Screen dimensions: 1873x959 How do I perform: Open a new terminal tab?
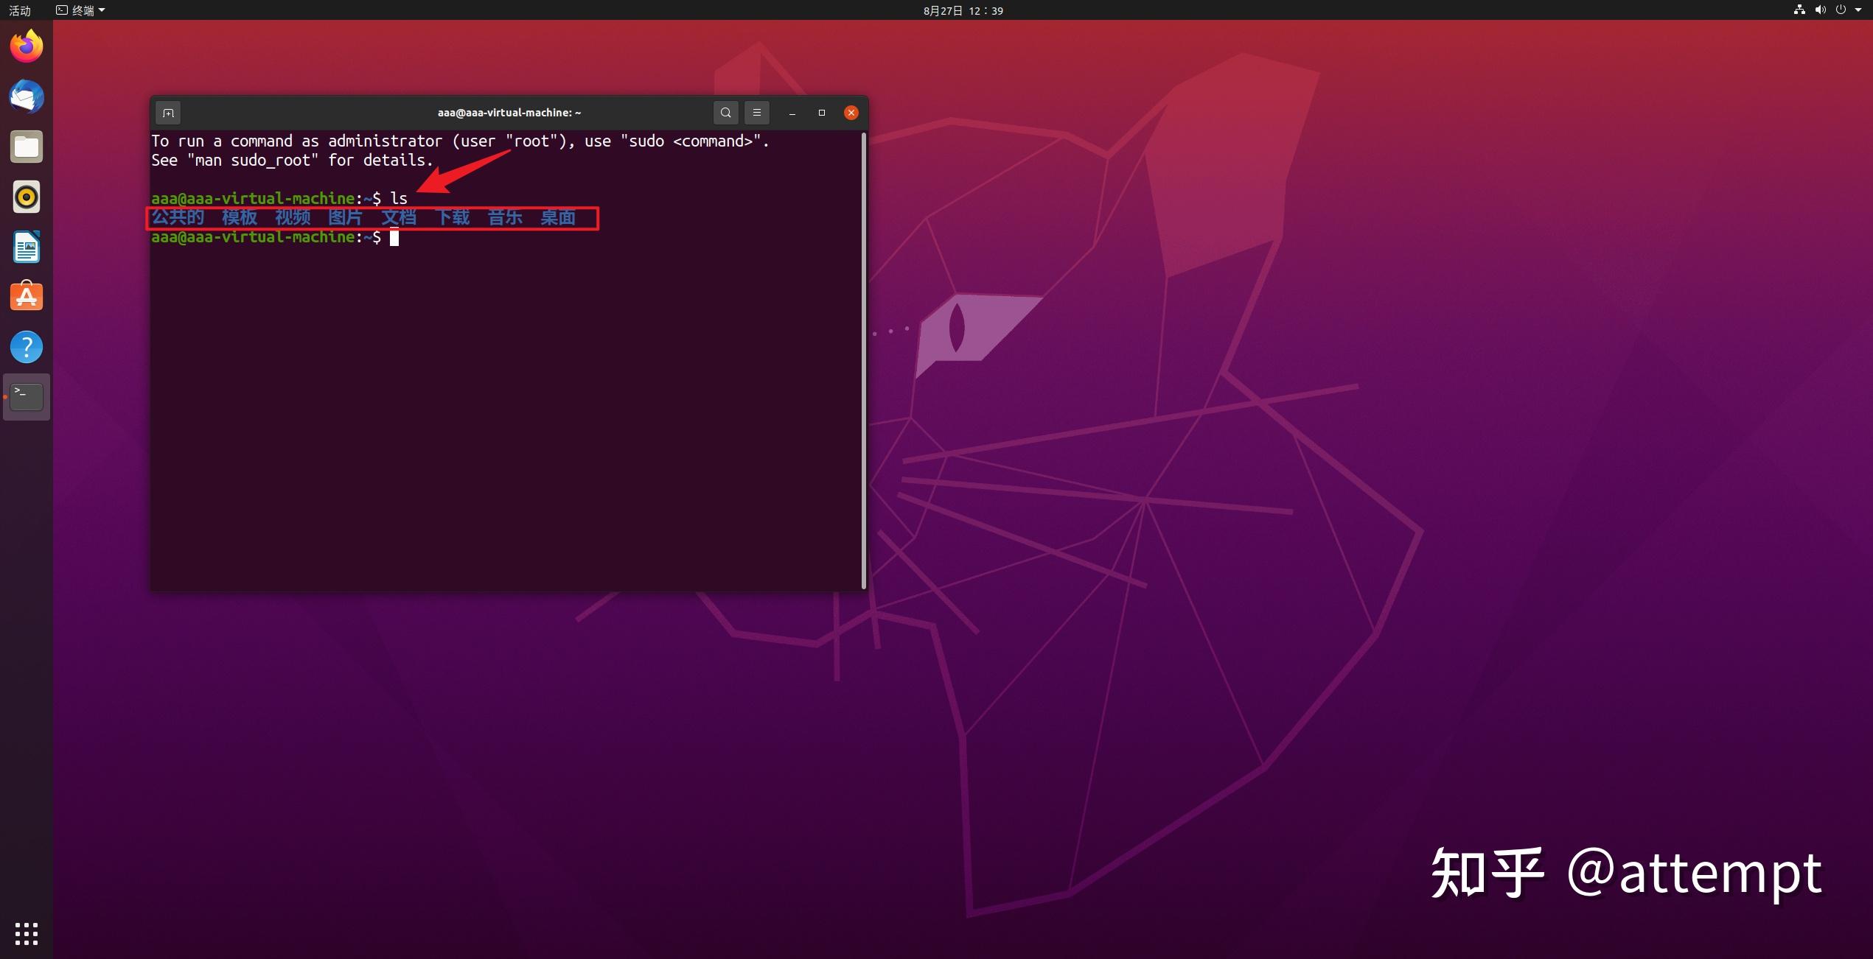coord(168,113)
